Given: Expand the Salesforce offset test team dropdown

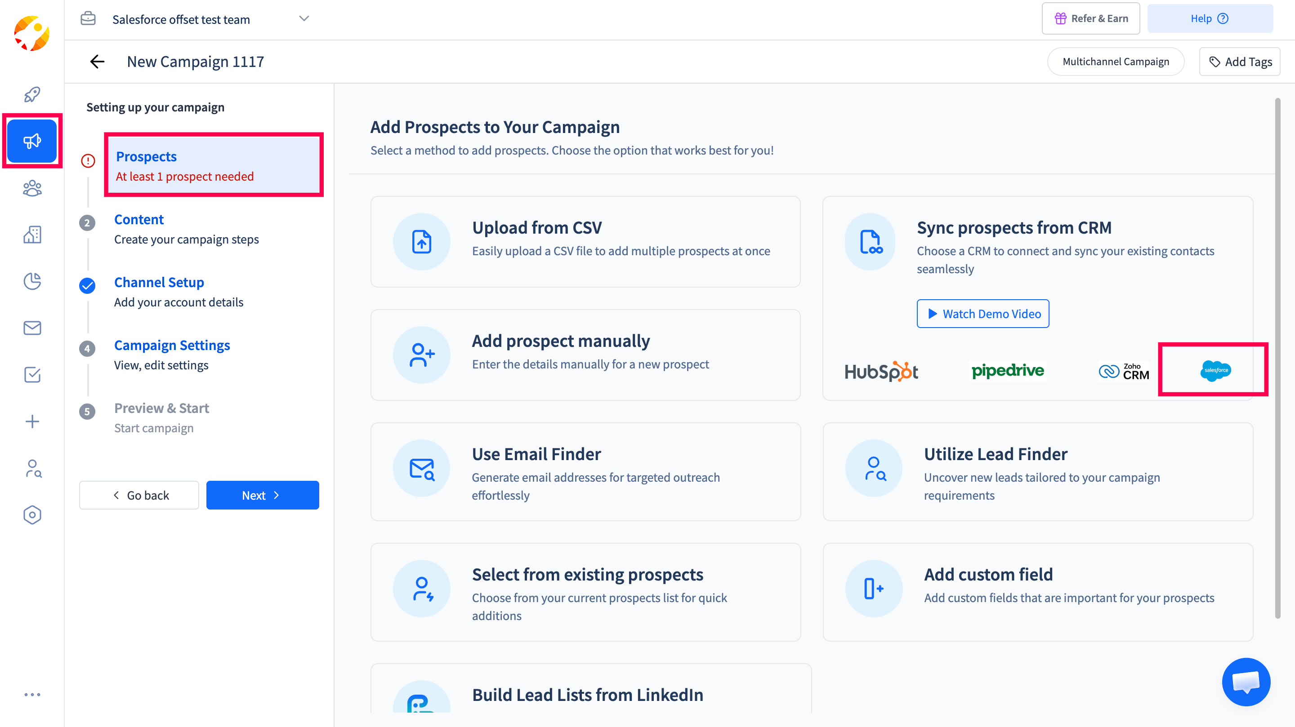Looking at the screenshot, I should [304, 19].
